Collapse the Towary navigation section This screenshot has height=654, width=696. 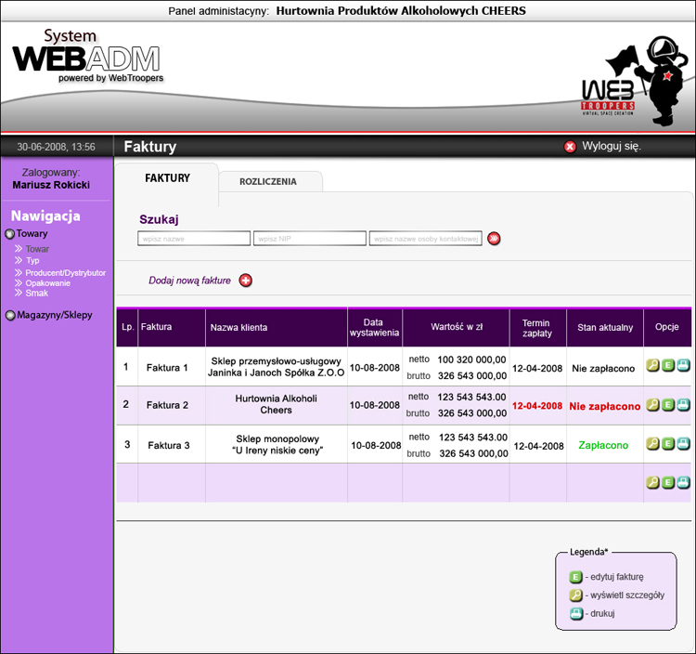10,235
